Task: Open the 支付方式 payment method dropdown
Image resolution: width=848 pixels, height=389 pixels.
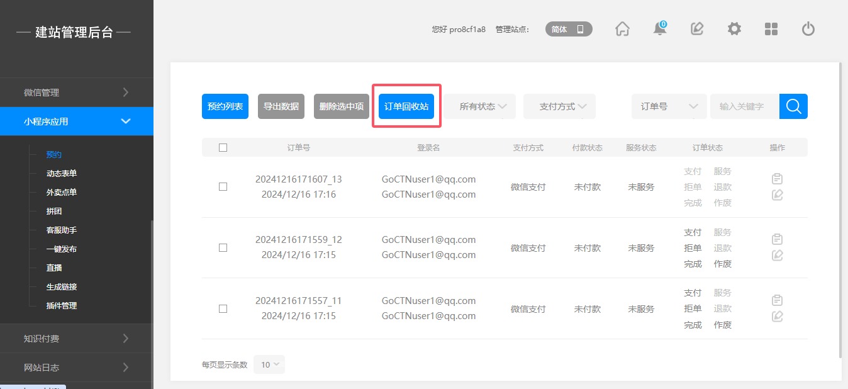Action: point(560,106)
